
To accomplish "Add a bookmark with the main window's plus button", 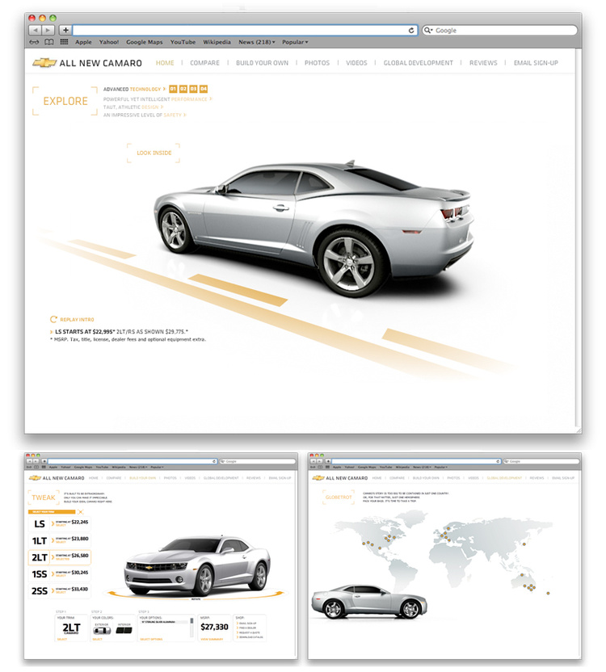I will pos(65,30).
